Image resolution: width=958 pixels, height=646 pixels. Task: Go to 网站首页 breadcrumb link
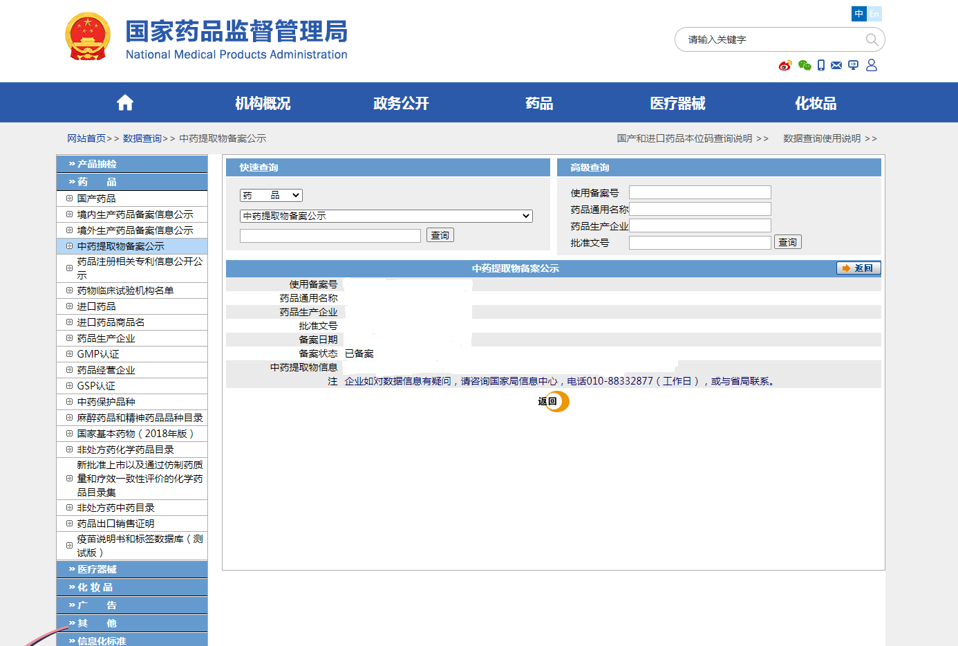point(86,138)
